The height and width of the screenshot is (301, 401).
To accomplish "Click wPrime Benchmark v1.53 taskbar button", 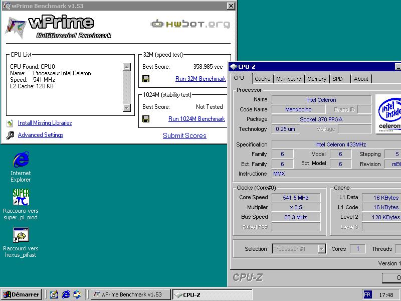I will coord(130,294).
